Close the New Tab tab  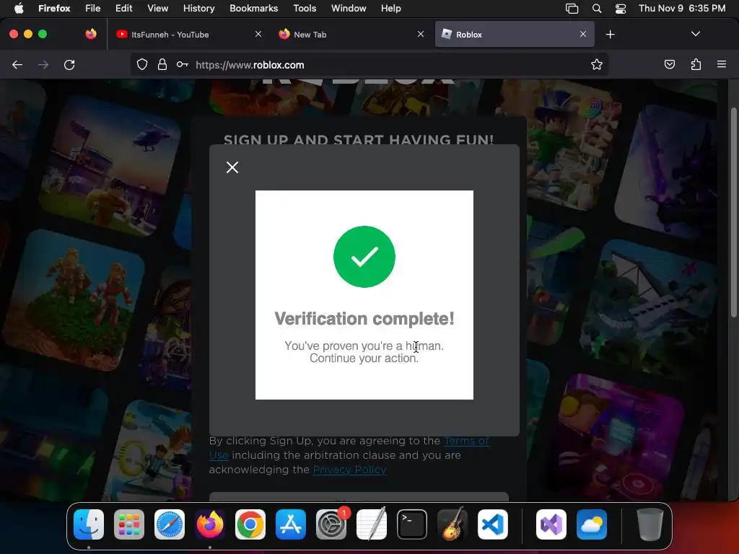pos(421,35)
